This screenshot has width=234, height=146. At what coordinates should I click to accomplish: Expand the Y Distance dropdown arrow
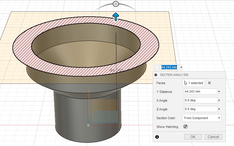point(219,92)
